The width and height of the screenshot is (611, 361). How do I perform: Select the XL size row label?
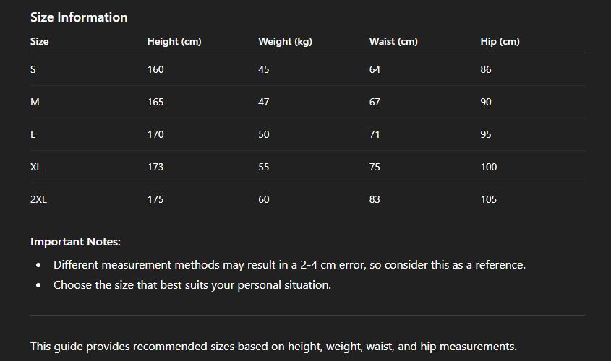(36, 167)
